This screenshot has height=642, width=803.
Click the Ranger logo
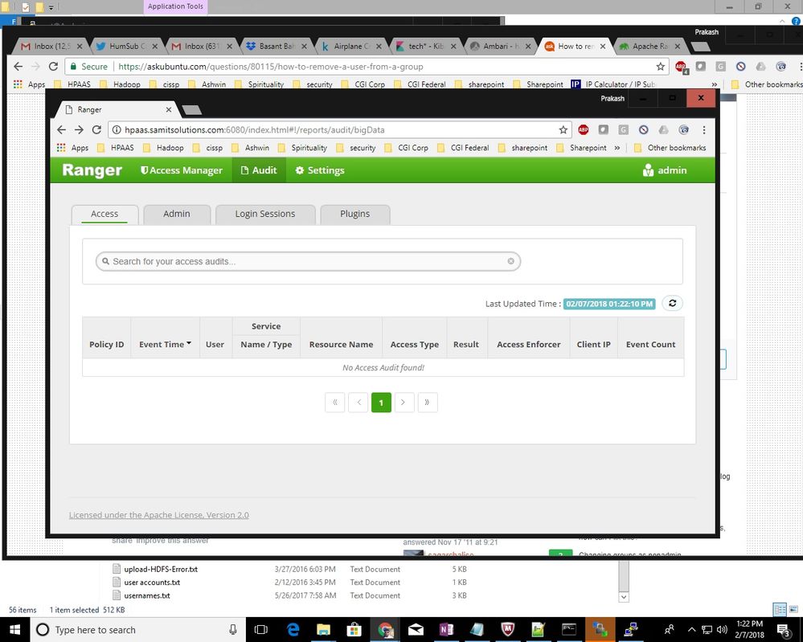[x=92, y=170]
